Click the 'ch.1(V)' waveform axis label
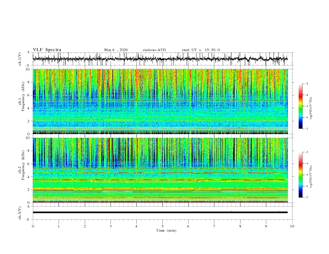 [x=20, y=59]
